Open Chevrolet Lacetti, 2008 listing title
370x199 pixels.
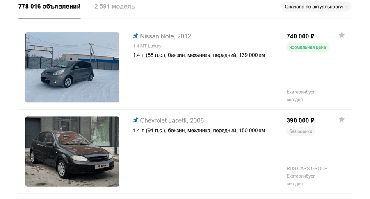[172, 120]
